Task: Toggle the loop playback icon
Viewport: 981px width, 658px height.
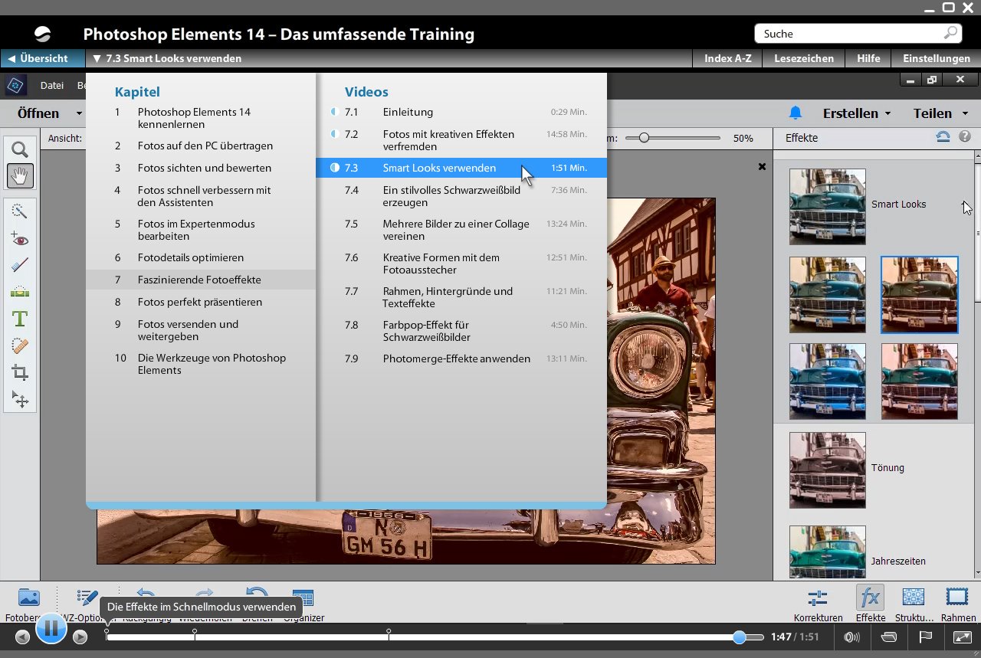Action: [889, 637]
